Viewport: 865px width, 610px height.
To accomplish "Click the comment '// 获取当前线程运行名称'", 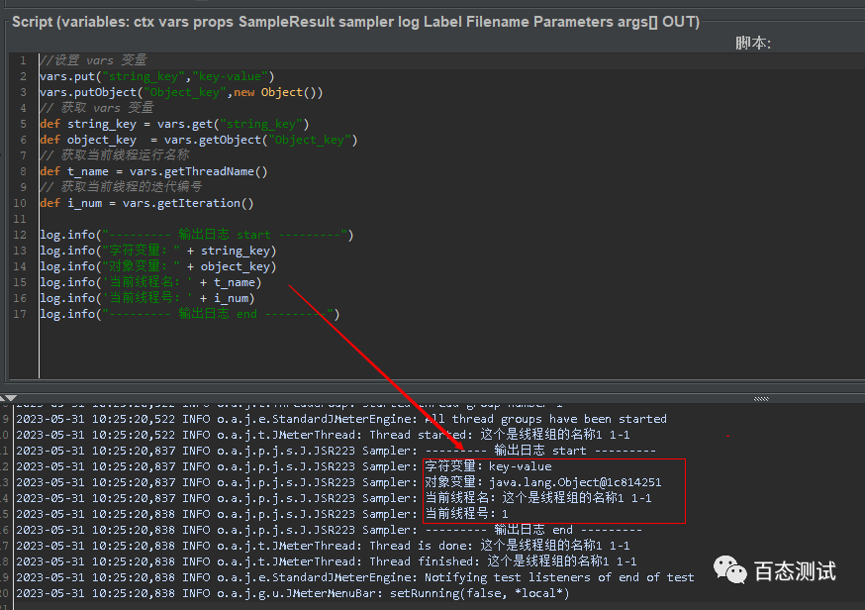I will tap(115, 155).
